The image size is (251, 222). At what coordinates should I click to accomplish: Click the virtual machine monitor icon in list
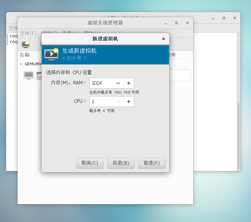tap(29, 75)
